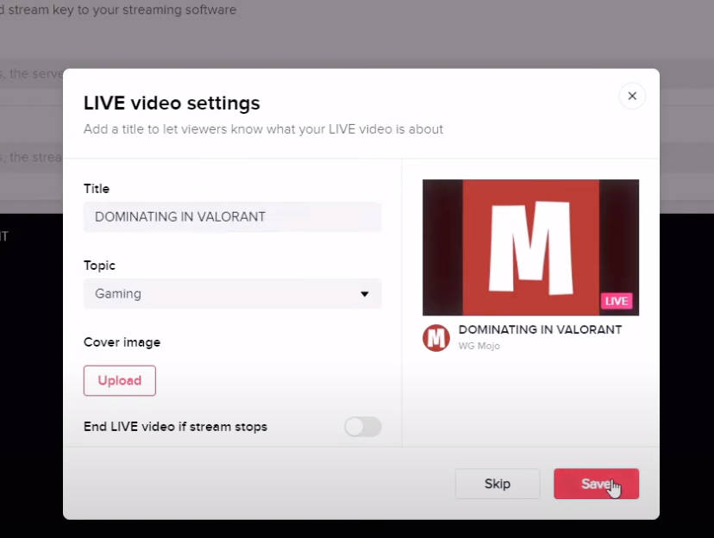This screenshot has height=538, width=714.
Task: Open the Topic dropdown showing Gaming
Action: (x=232, y=294)
